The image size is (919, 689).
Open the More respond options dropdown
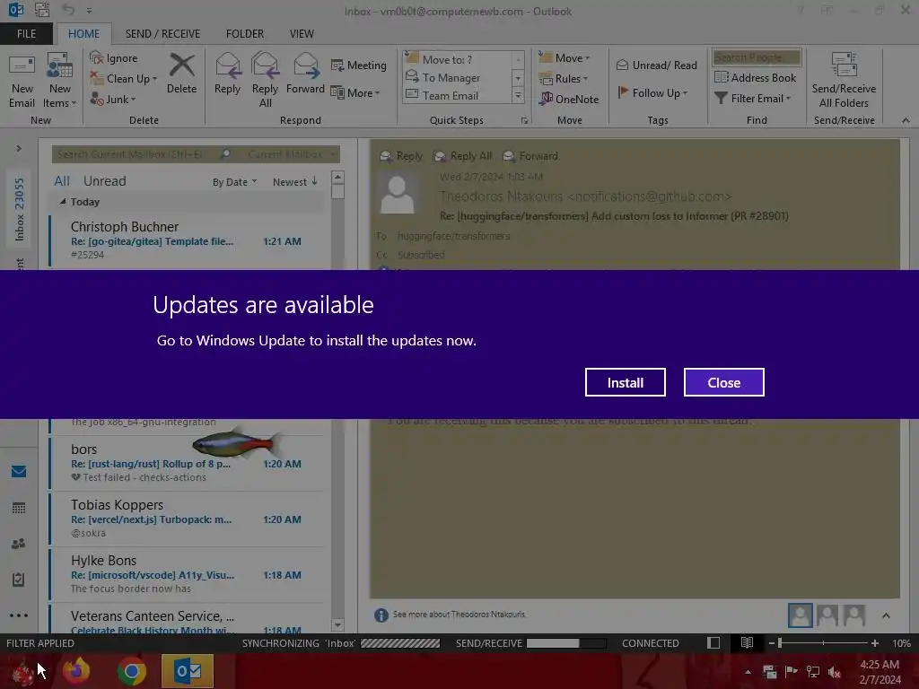point(355,92)
